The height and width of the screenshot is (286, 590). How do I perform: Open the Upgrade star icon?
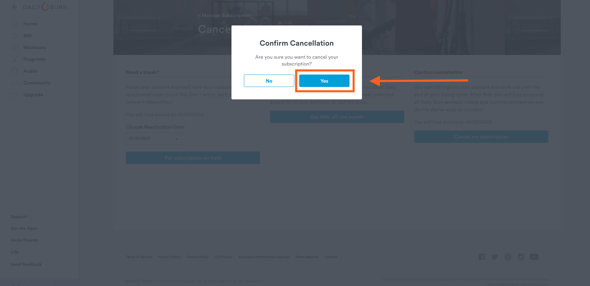[x=15, y=95]
